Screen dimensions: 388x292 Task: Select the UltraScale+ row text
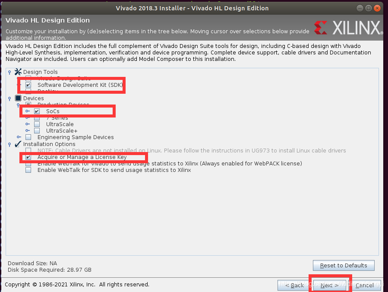(62, 130)
